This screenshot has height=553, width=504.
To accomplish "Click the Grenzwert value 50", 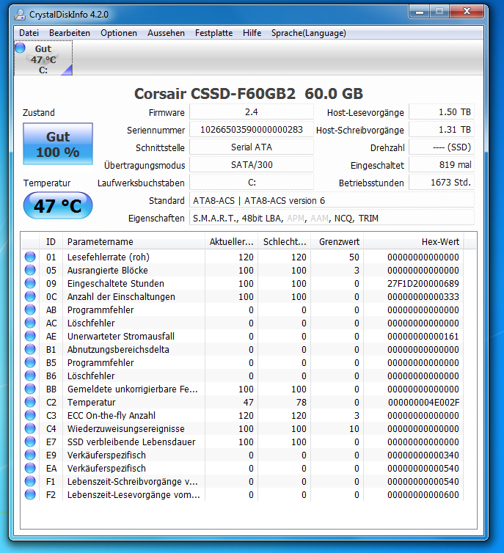I will click(354, 257).
